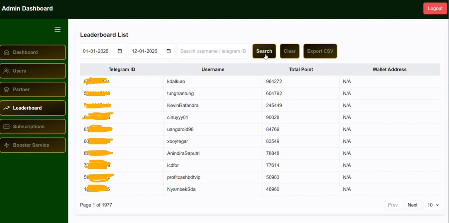The image size is (449, 223).
Task: Open the rows-per-page dropdown showing 10
Action: pos(432,205)
